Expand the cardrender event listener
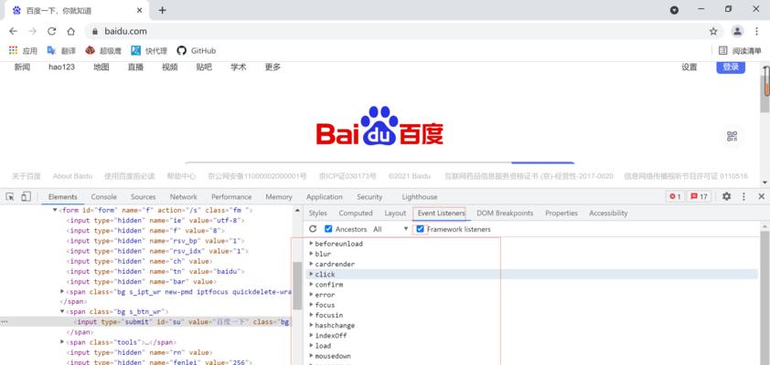Image resolution: width=770 pixels, height=365 pixels. coord(311,264)
